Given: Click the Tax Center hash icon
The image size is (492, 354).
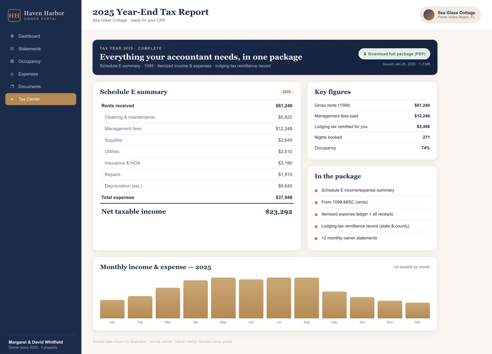Looking at the screenshot, I should tap(12, 99).
